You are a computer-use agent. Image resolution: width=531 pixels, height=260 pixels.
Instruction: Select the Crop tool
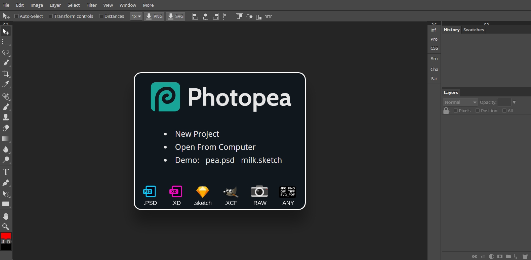tap(6, 74)
